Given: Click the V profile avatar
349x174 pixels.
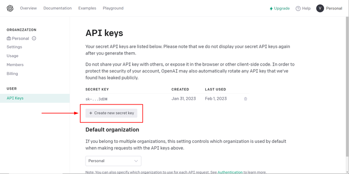Looking at the screenshot, I should pos(320,9).
